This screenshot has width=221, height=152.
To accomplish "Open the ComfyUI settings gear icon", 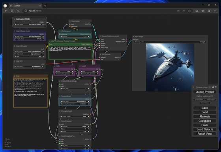I will click(x=213, y=87).
